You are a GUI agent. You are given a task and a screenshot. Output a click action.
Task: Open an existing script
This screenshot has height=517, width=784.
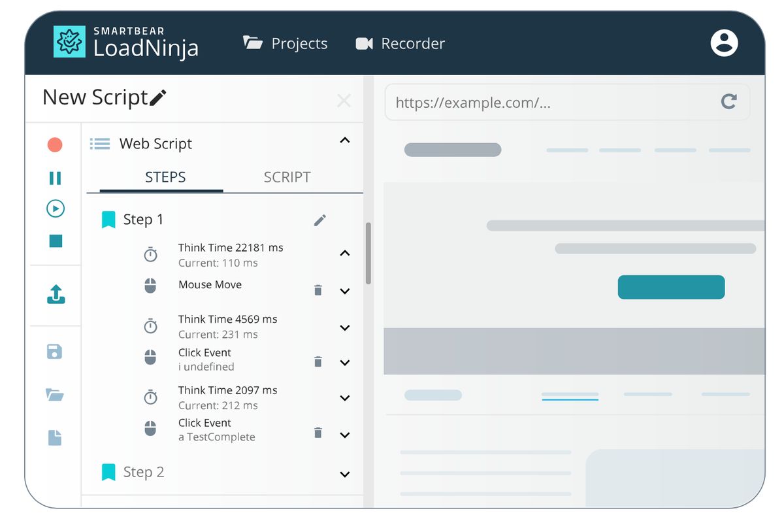54,394
